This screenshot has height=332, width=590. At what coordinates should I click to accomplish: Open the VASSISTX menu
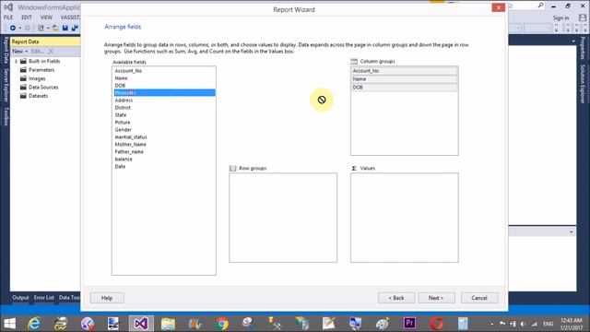[70, 18]
